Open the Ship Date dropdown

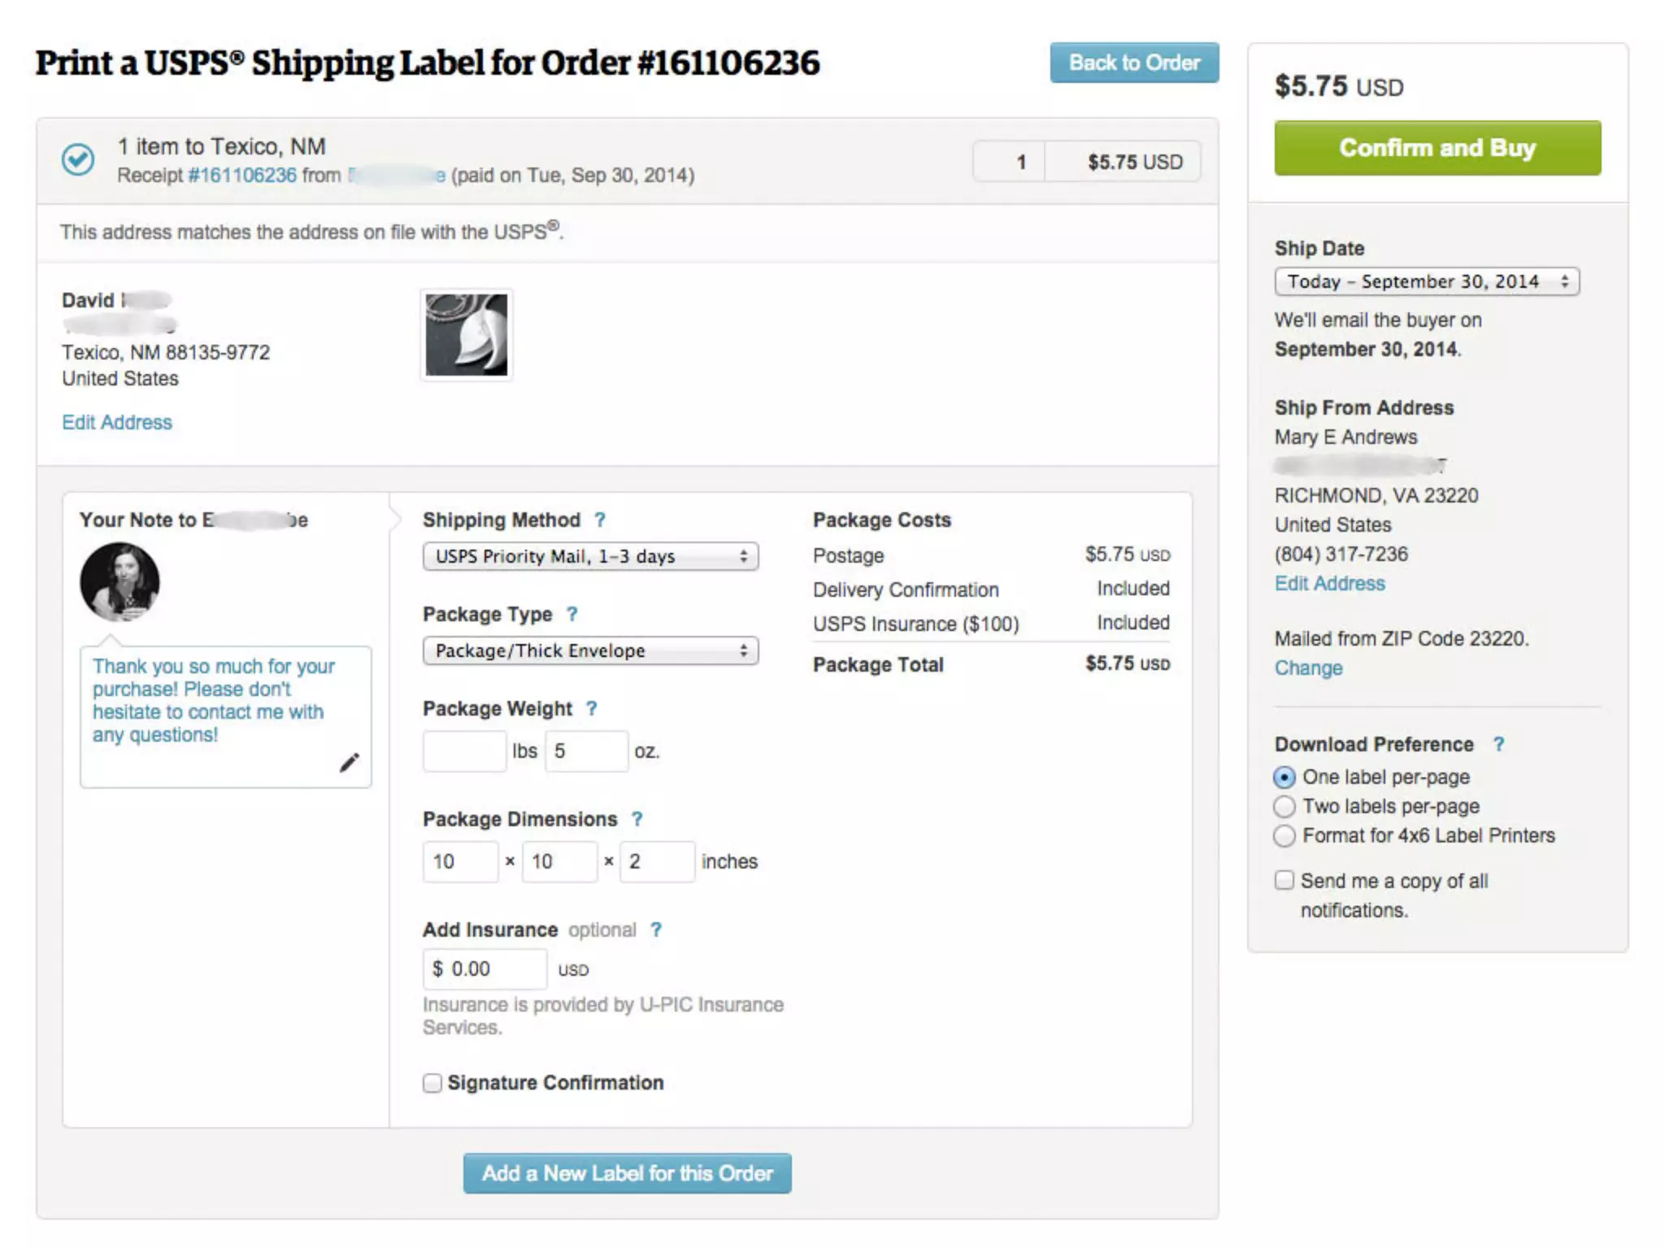1427,281
